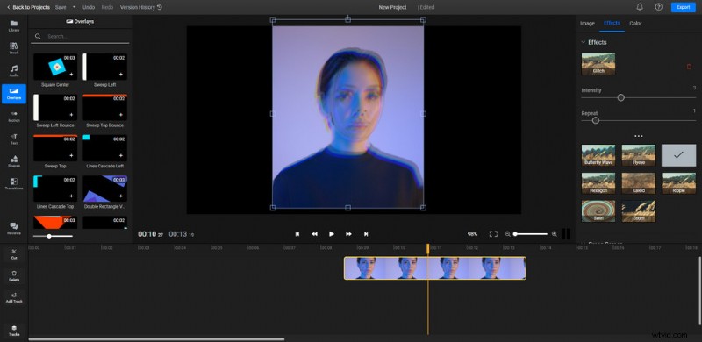The image size is (702, 342).
Task: Select the Overlays sidebar panel
Action: click(x=14, y=94)
